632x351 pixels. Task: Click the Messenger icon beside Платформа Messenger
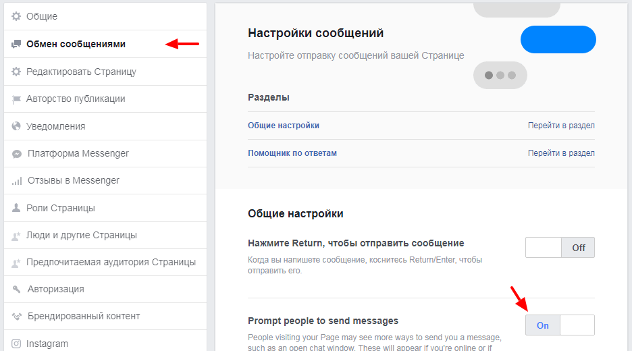tap(16, 154)
